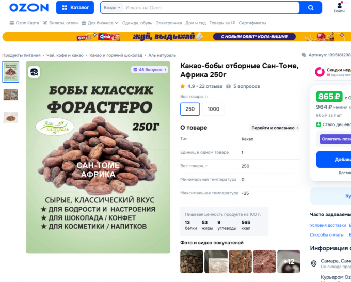
Task: Copy the Артикул number icon
Action: coord(304,55)
